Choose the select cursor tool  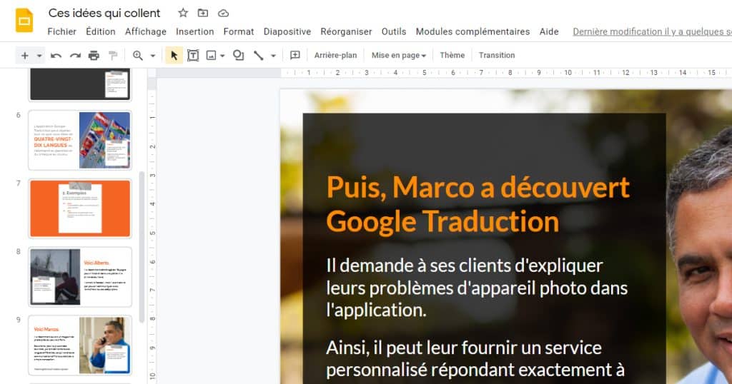[x=174, y=56]
